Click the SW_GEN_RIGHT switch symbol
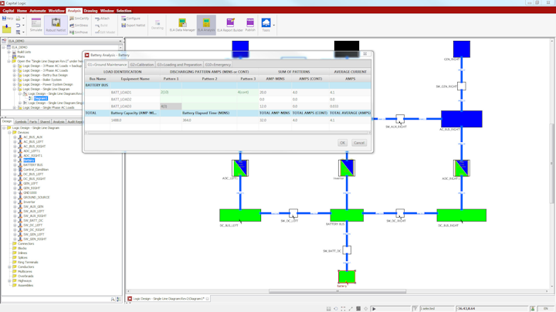The image size is (556, 312). 461,86
